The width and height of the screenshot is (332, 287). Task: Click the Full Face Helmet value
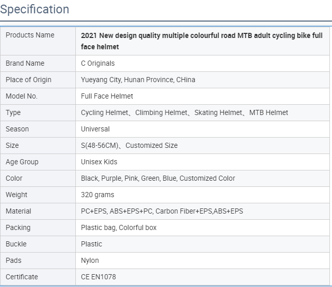pyautogui.click(x=107, y=96)
